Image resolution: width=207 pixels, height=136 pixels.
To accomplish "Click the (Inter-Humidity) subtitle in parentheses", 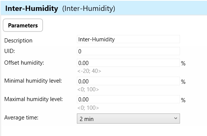I will (x=88, y=9).
